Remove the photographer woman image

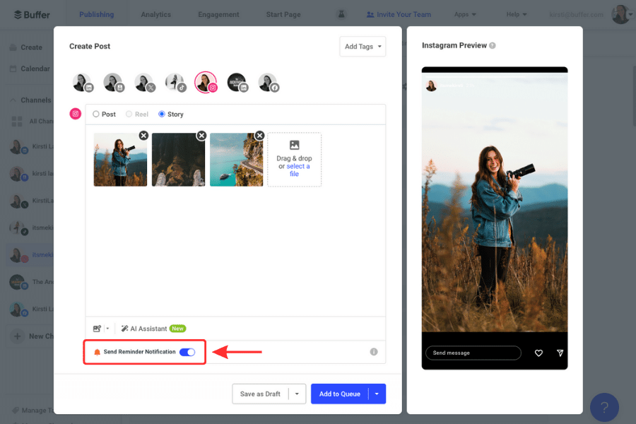coord(143,136)
